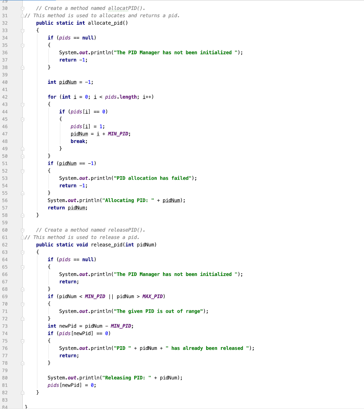The image size is (364, 409).
Task: Click the fold-end marker at line 82
Action: (x=22, y=392)
